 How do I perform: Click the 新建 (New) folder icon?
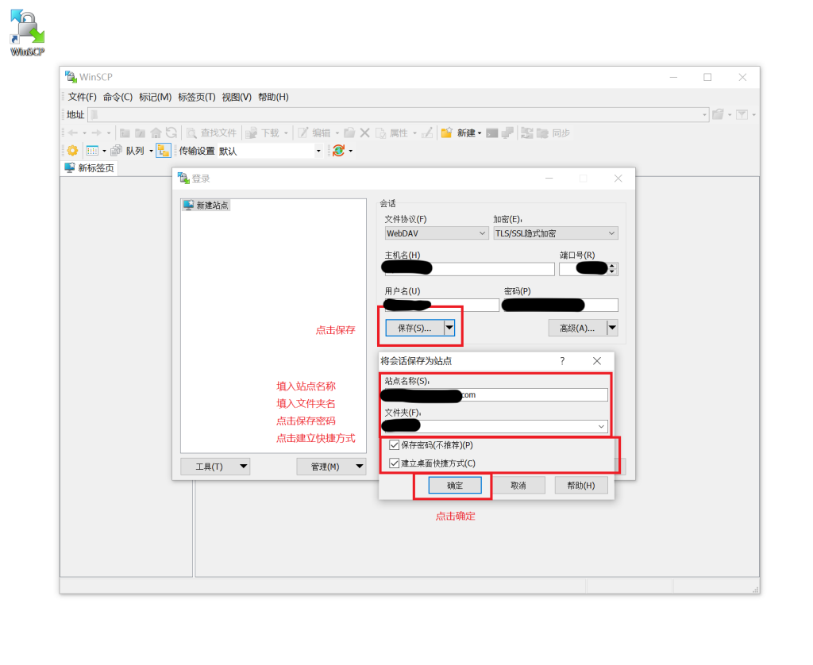(447, 133)
